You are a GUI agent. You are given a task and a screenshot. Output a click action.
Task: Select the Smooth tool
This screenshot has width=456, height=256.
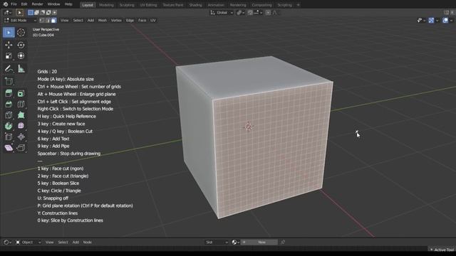(21, 126)
